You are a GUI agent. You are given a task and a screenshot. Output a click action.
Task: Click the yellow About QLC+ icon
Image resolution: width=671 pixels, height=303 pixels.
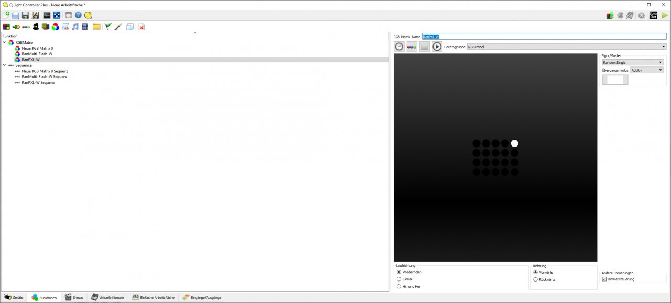pos(88,15)
